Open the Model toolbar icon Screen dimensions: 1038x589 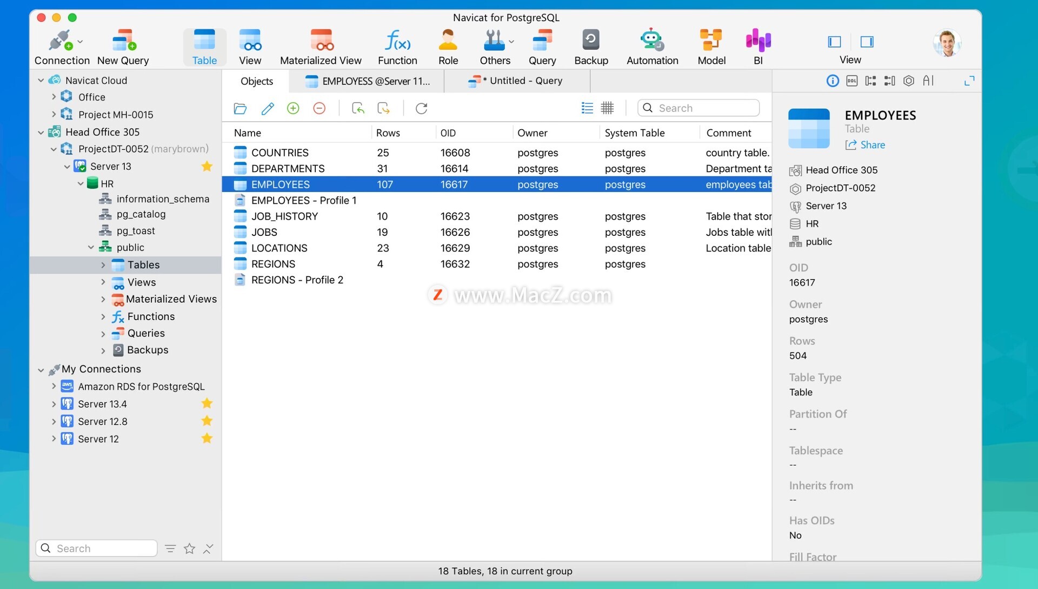click(711, 47)
